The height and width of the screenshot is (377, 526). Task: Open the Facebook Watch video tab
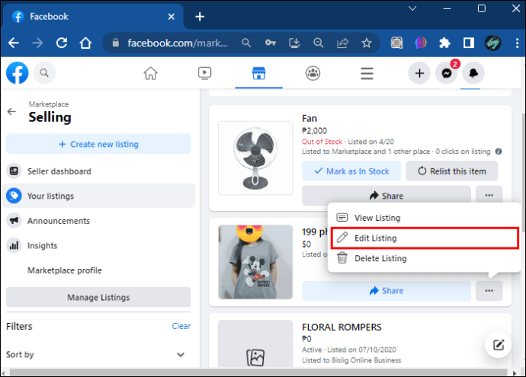tap(204, 73)
